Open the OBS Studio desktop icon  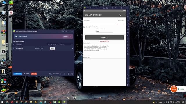coord(3,52)
